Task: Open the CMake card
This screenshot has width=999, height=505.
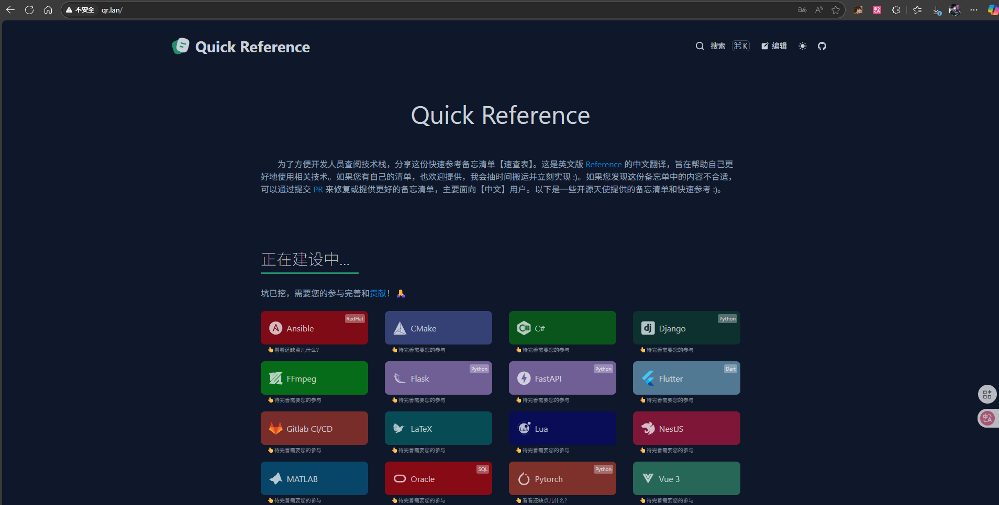Action: tap(438, 328)
